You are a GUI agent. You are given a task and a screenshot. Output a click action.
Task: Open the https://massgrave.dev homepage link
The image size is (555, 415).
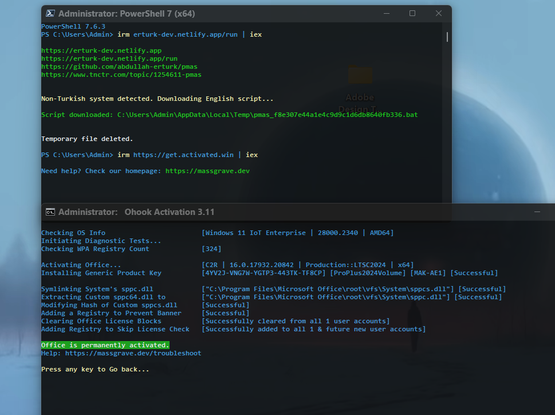point(207,171)
